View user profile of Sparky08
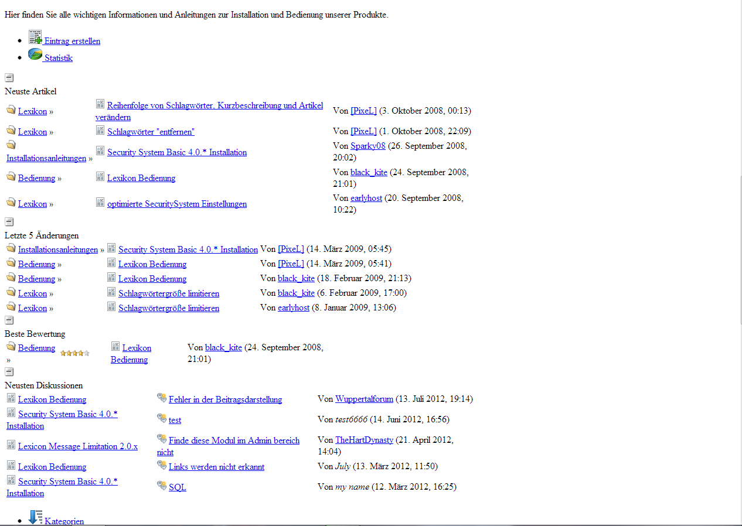This screenshot has width=742, height=526. coord(367,146)
